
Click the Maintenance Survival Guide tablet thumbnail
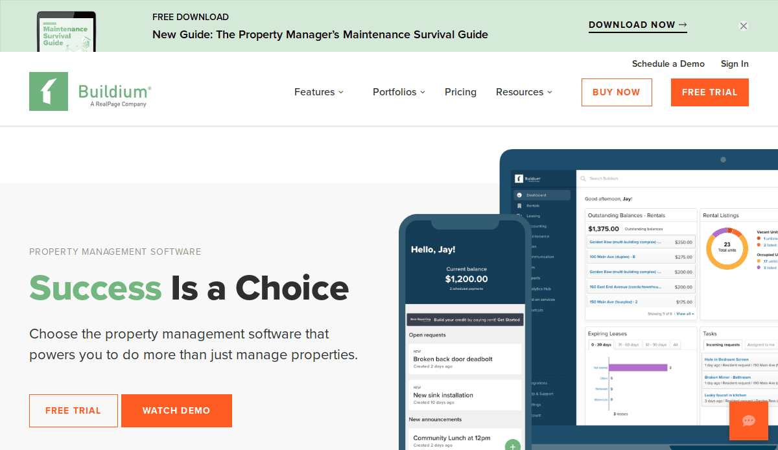tap(66, 32)
